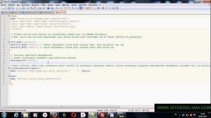
Task: Switch to the deneme1.php tab
Action: coord(47,12)
